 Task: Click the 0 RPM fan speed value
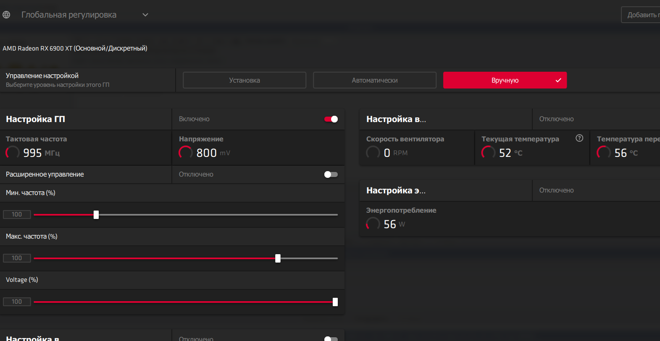(x=396, y=153)
